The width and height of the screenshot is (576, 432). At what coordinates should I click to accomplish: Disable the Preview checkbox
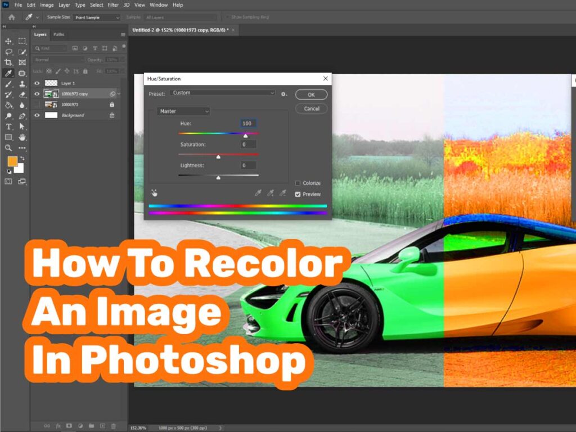298,195
